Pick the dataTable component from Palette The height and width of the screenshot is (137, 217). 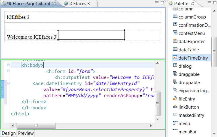click(188, 50)
